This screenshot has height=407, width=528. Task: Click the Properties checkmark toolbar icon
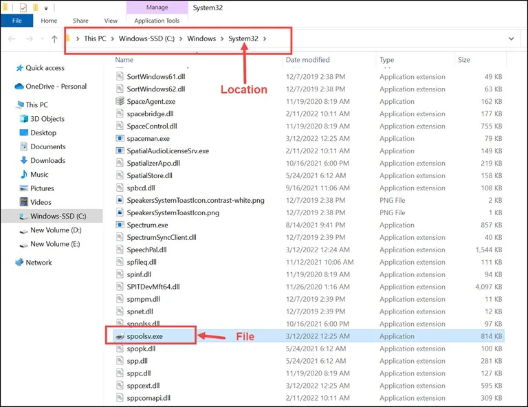(23, 8)
